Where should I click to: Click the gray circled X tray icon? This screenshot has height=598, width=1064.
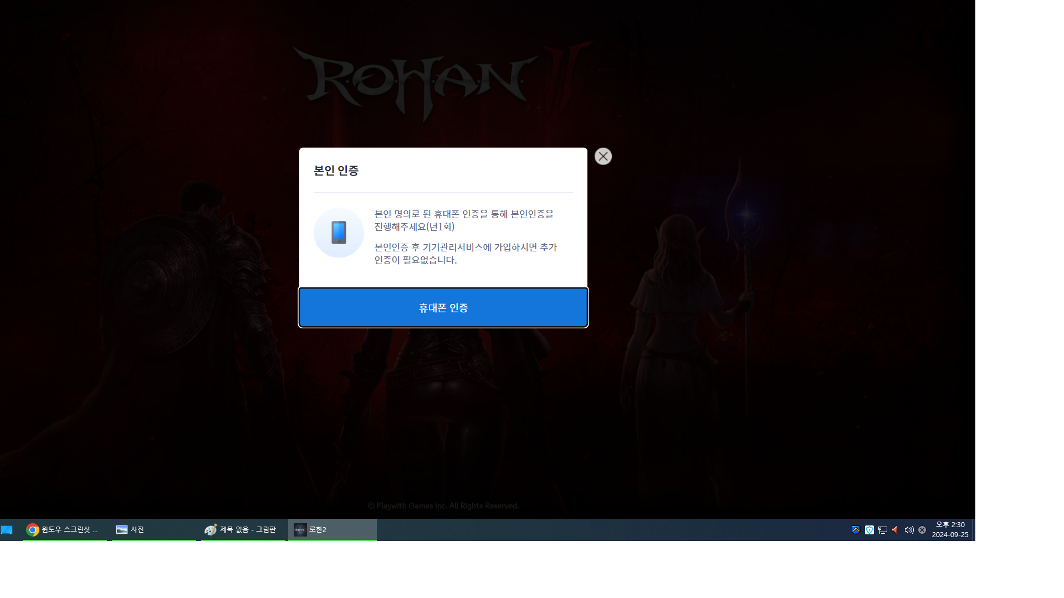(922, 530)
